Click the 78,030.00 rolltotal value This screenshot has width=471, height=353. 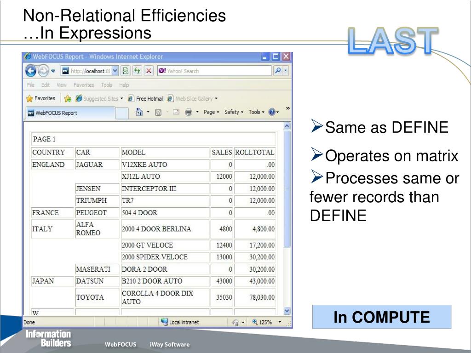pos(262,297)
